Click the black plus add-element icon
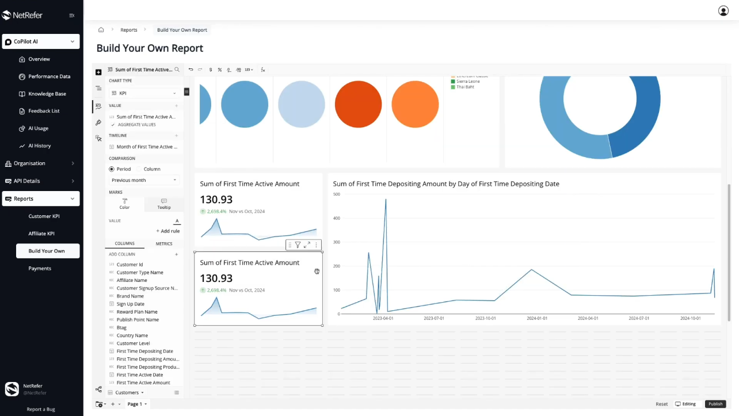This screenshot has height=416, width=739. coord(98,72)
